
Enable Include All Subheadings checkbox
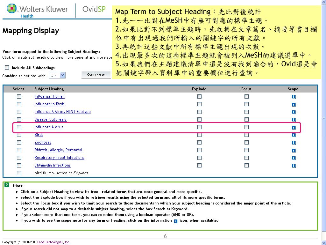[x=7, y=68]
